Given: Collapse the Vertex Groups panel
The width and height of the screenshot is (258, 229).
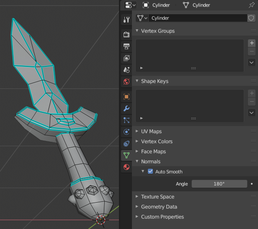Looking at the screenshot, I should [x=137, y=31].
